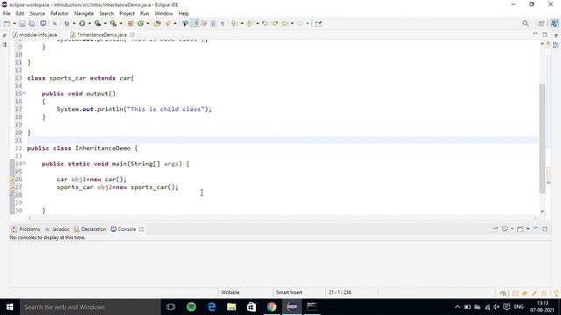Open the Refactor menu
The image size is (561, 315).
click(x=60, y=14)
